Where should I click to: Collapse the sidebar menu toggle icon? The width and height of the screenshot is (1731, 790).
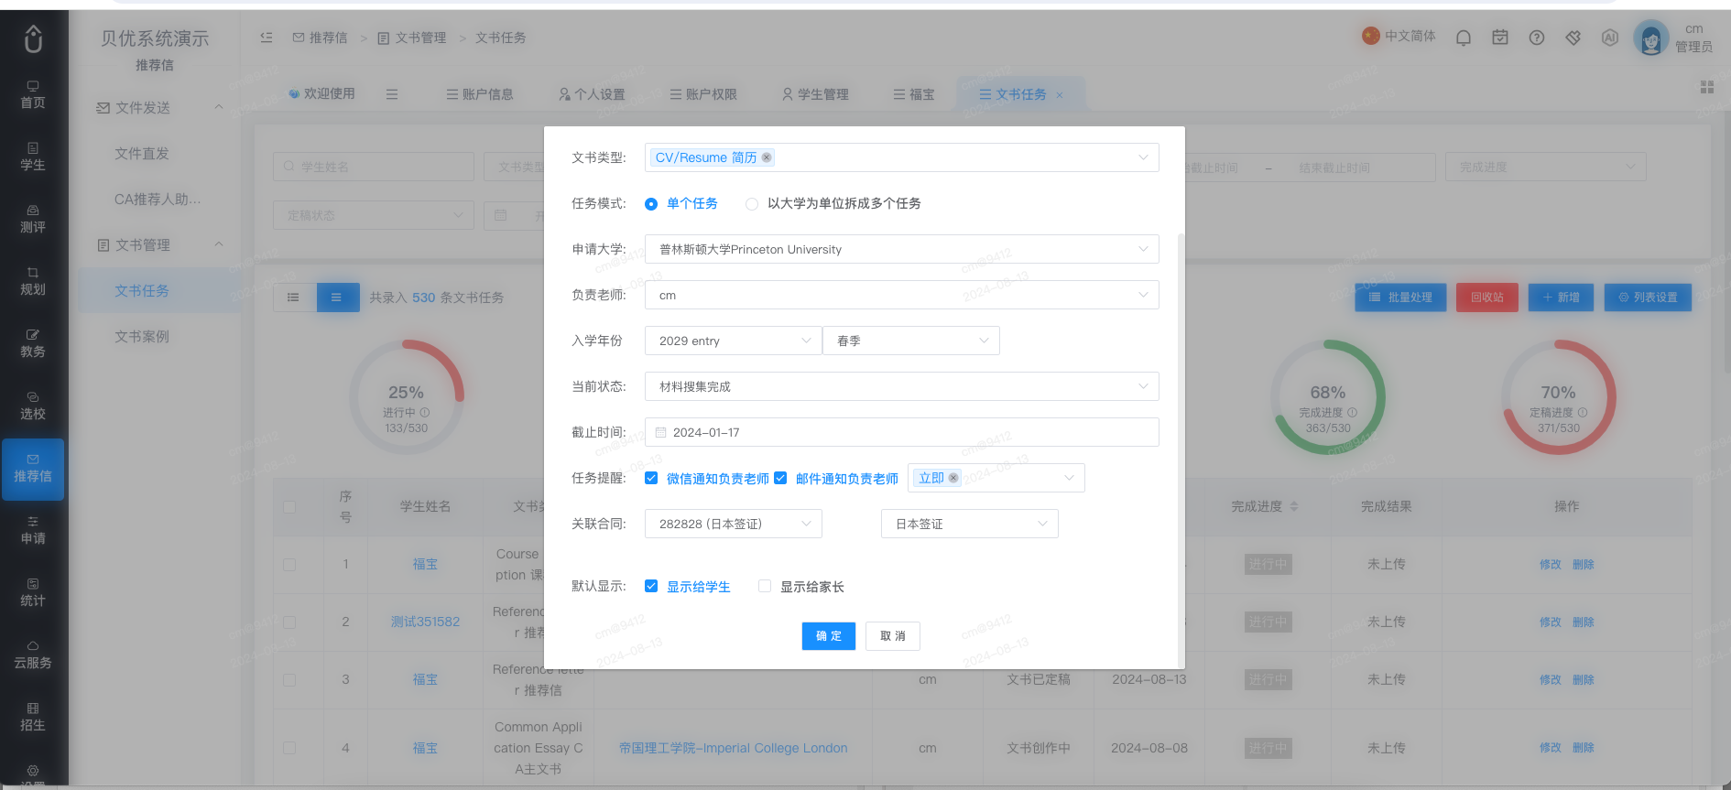click(x=267, y=38)
